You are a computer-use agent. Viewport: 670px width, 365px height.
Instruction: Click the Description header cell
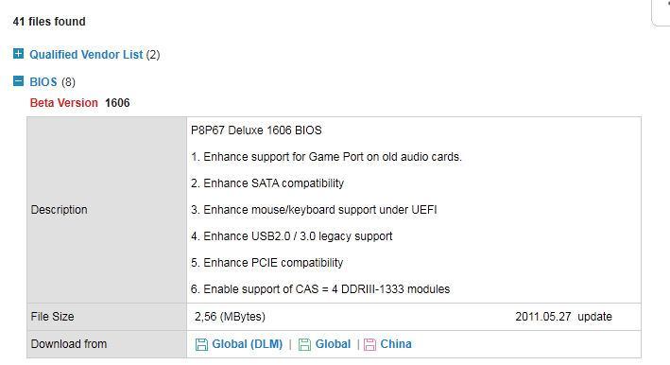pyautogui.click(x=107, y=210)
